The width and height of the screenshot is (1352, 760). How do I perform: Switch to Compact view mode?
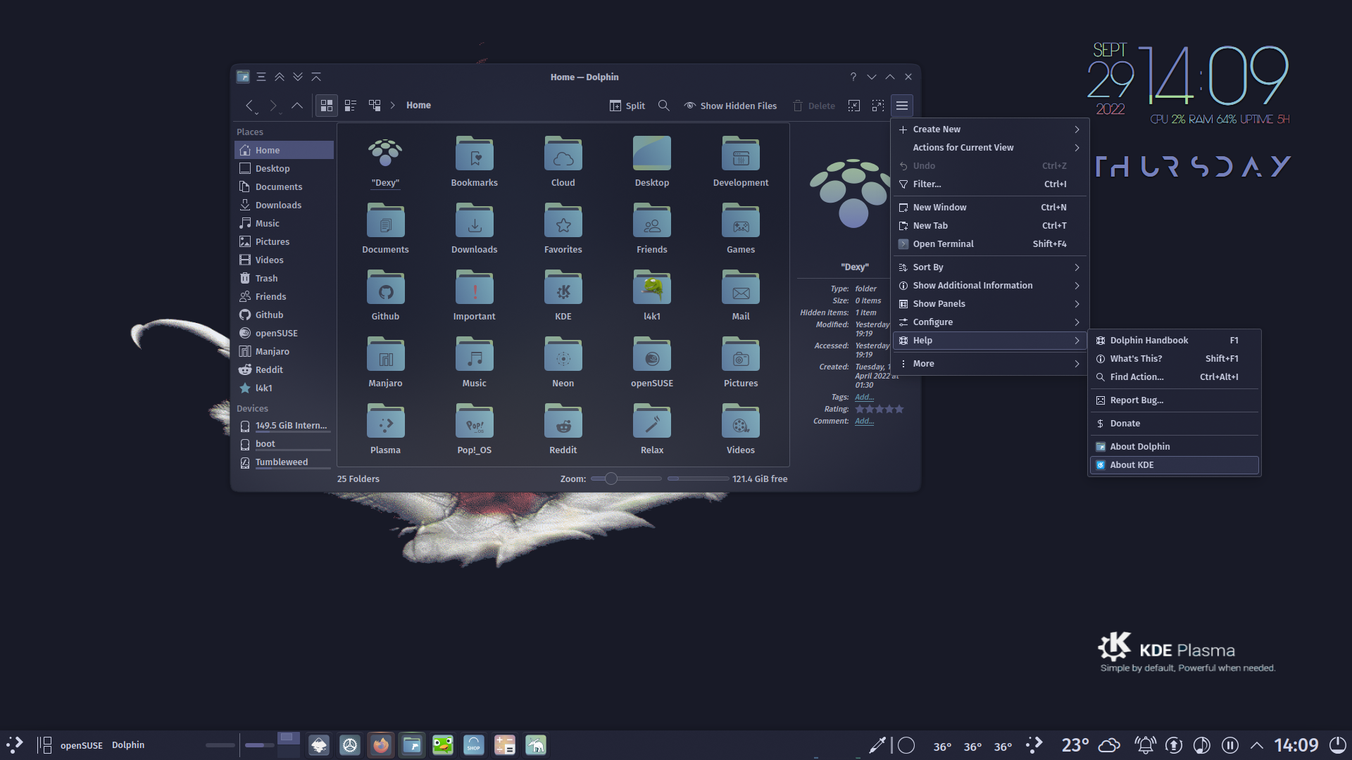pyautogui.click(x=351, y=106)
